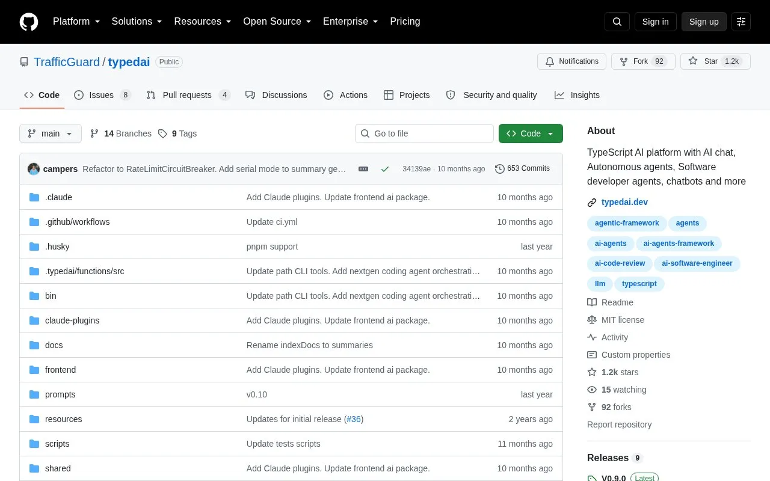Image resolution: width=770 pixels, height=481 pixels.
Task: Expand the Resources menu
Action: pos(203,22)
